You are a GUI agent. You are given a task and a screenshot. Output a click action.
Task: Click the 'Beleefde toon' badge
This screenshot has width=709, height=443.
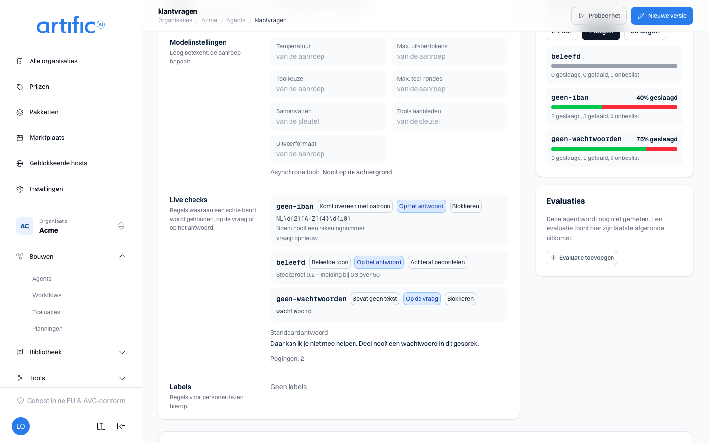330,262
